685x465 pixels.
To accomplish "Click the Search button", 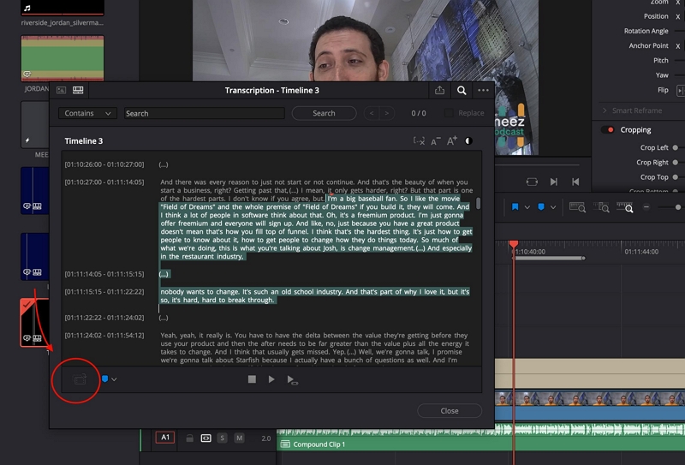I will pos(324,113).
